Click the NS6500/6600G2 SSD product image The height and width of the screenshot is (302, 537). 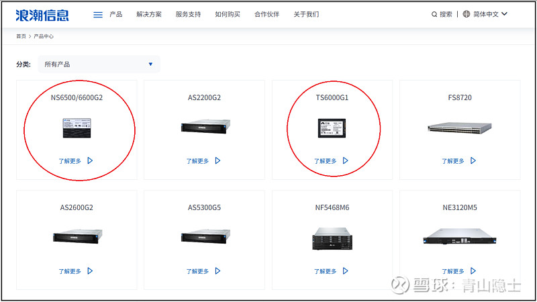pyautogui.click(x=77, y=128)
